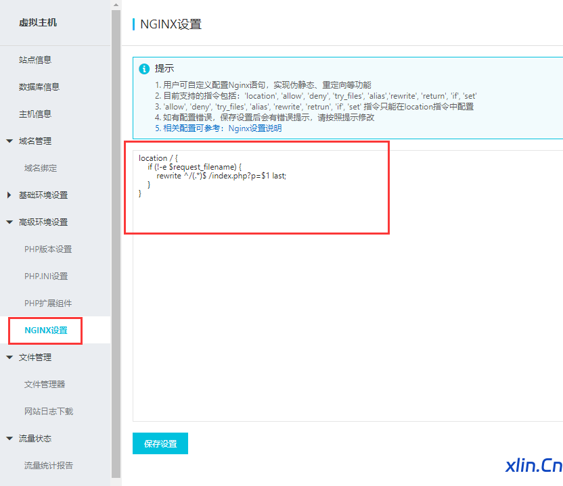The image size is (563, 486).
Task: Click the 基础环境设置 section label
Action: click(x=43, y=195)
